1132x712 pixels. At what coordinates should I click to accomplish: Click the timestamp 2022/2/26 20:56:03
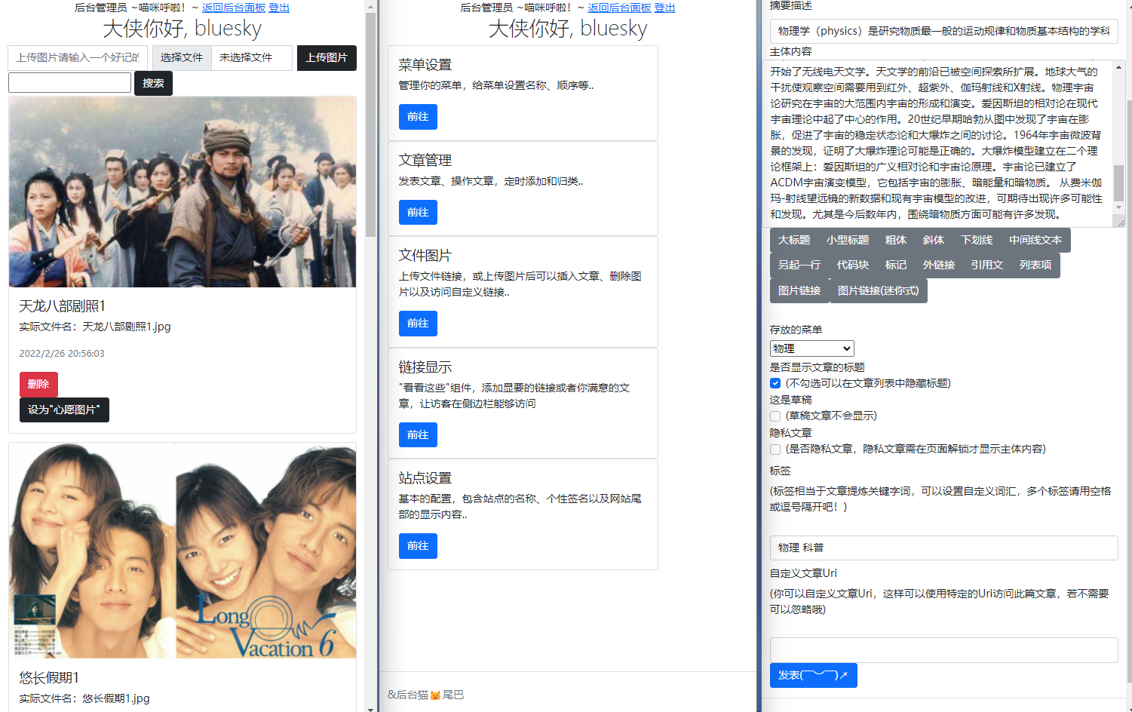[62, 354]
